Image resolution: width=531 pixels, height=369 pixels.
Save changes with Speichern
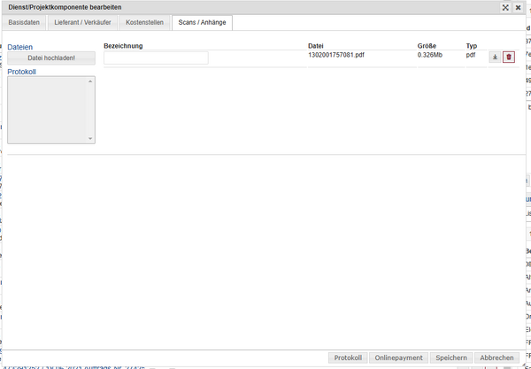tap(451, 357)
